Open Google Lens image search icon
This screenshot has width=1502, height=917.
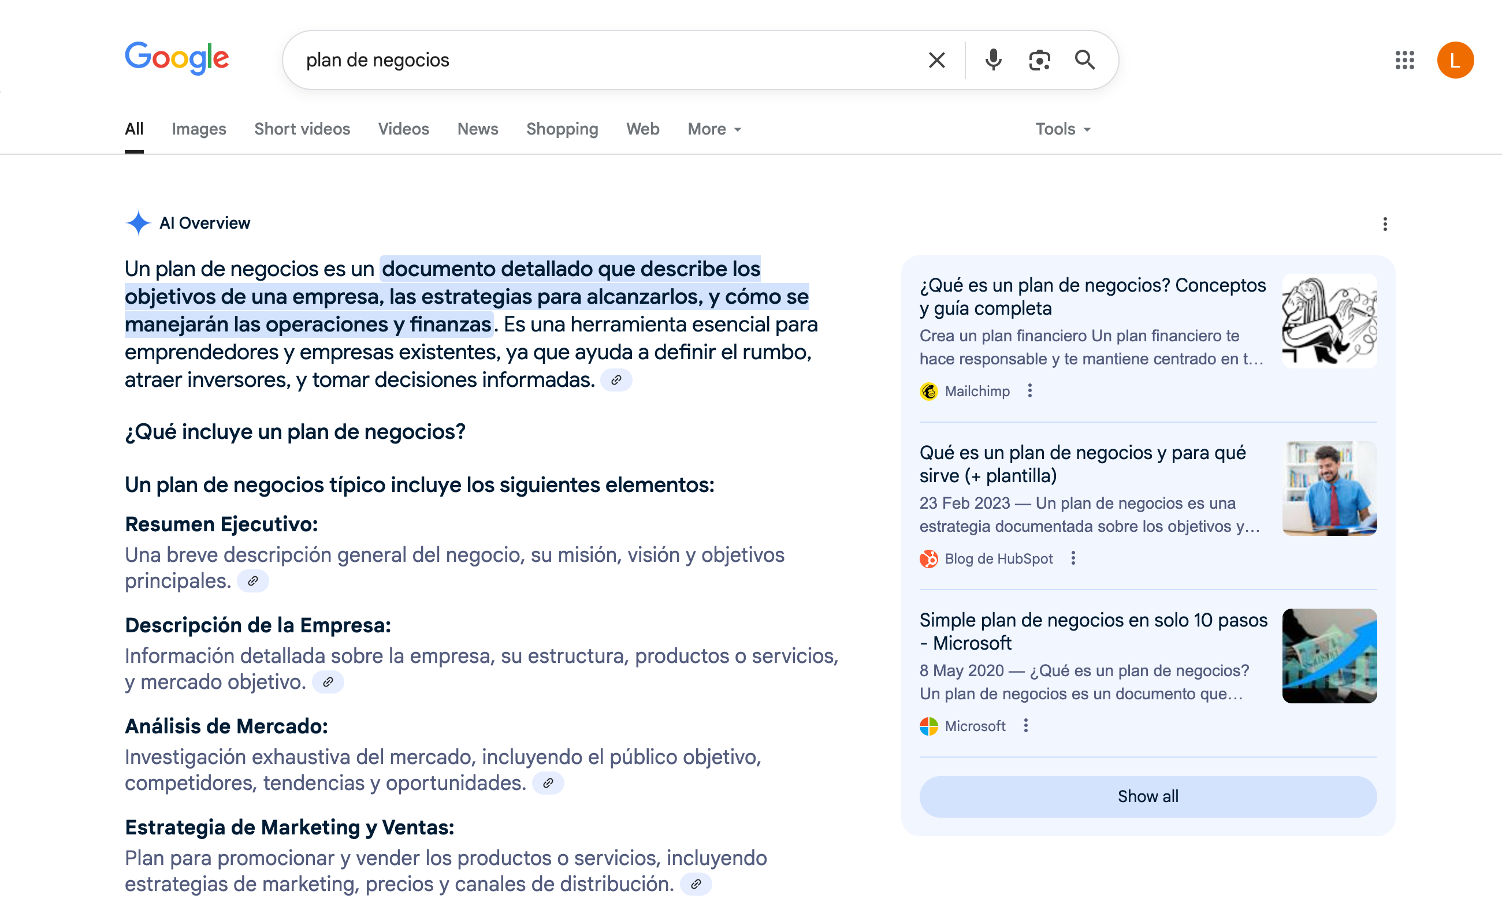tap(1039, 59)
